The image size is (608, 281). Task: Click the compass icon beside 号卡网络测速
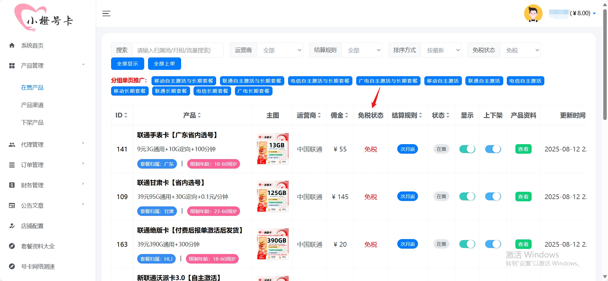[x=12, y=266]
